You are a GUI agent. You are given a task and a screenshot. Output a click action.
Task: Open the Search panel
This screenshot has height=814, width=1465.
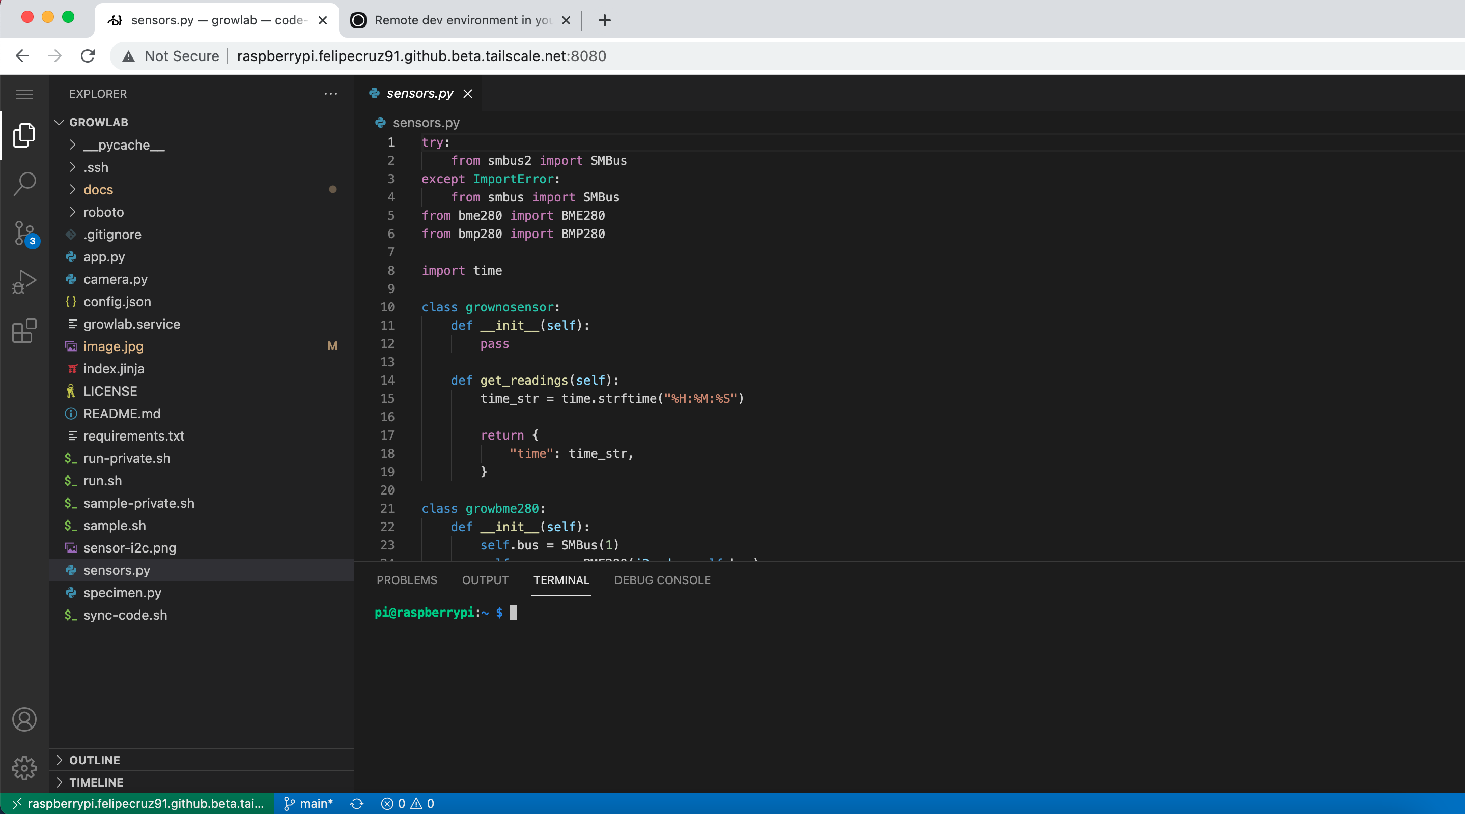(24, 183)
